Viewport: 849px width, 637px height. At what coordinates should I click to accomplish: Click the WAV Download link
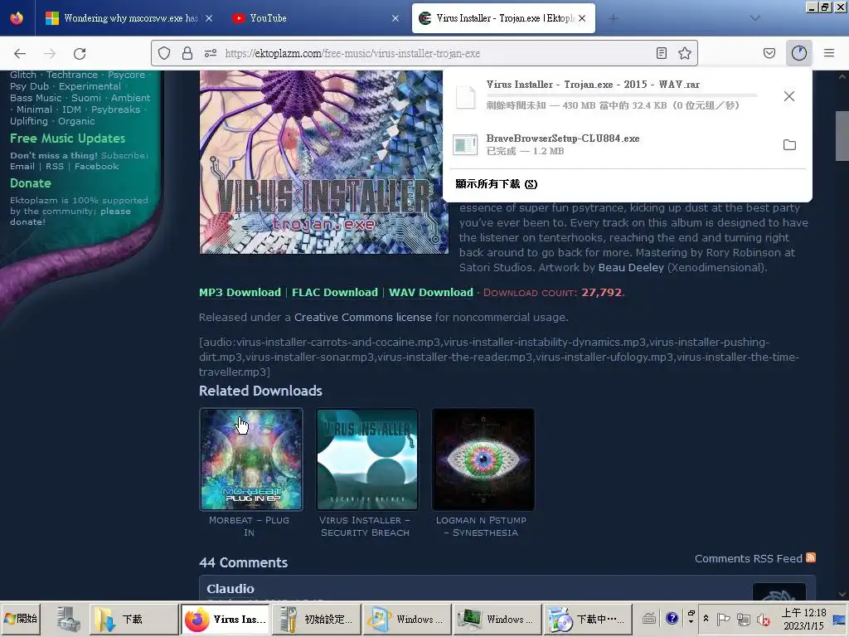(431, 293)
